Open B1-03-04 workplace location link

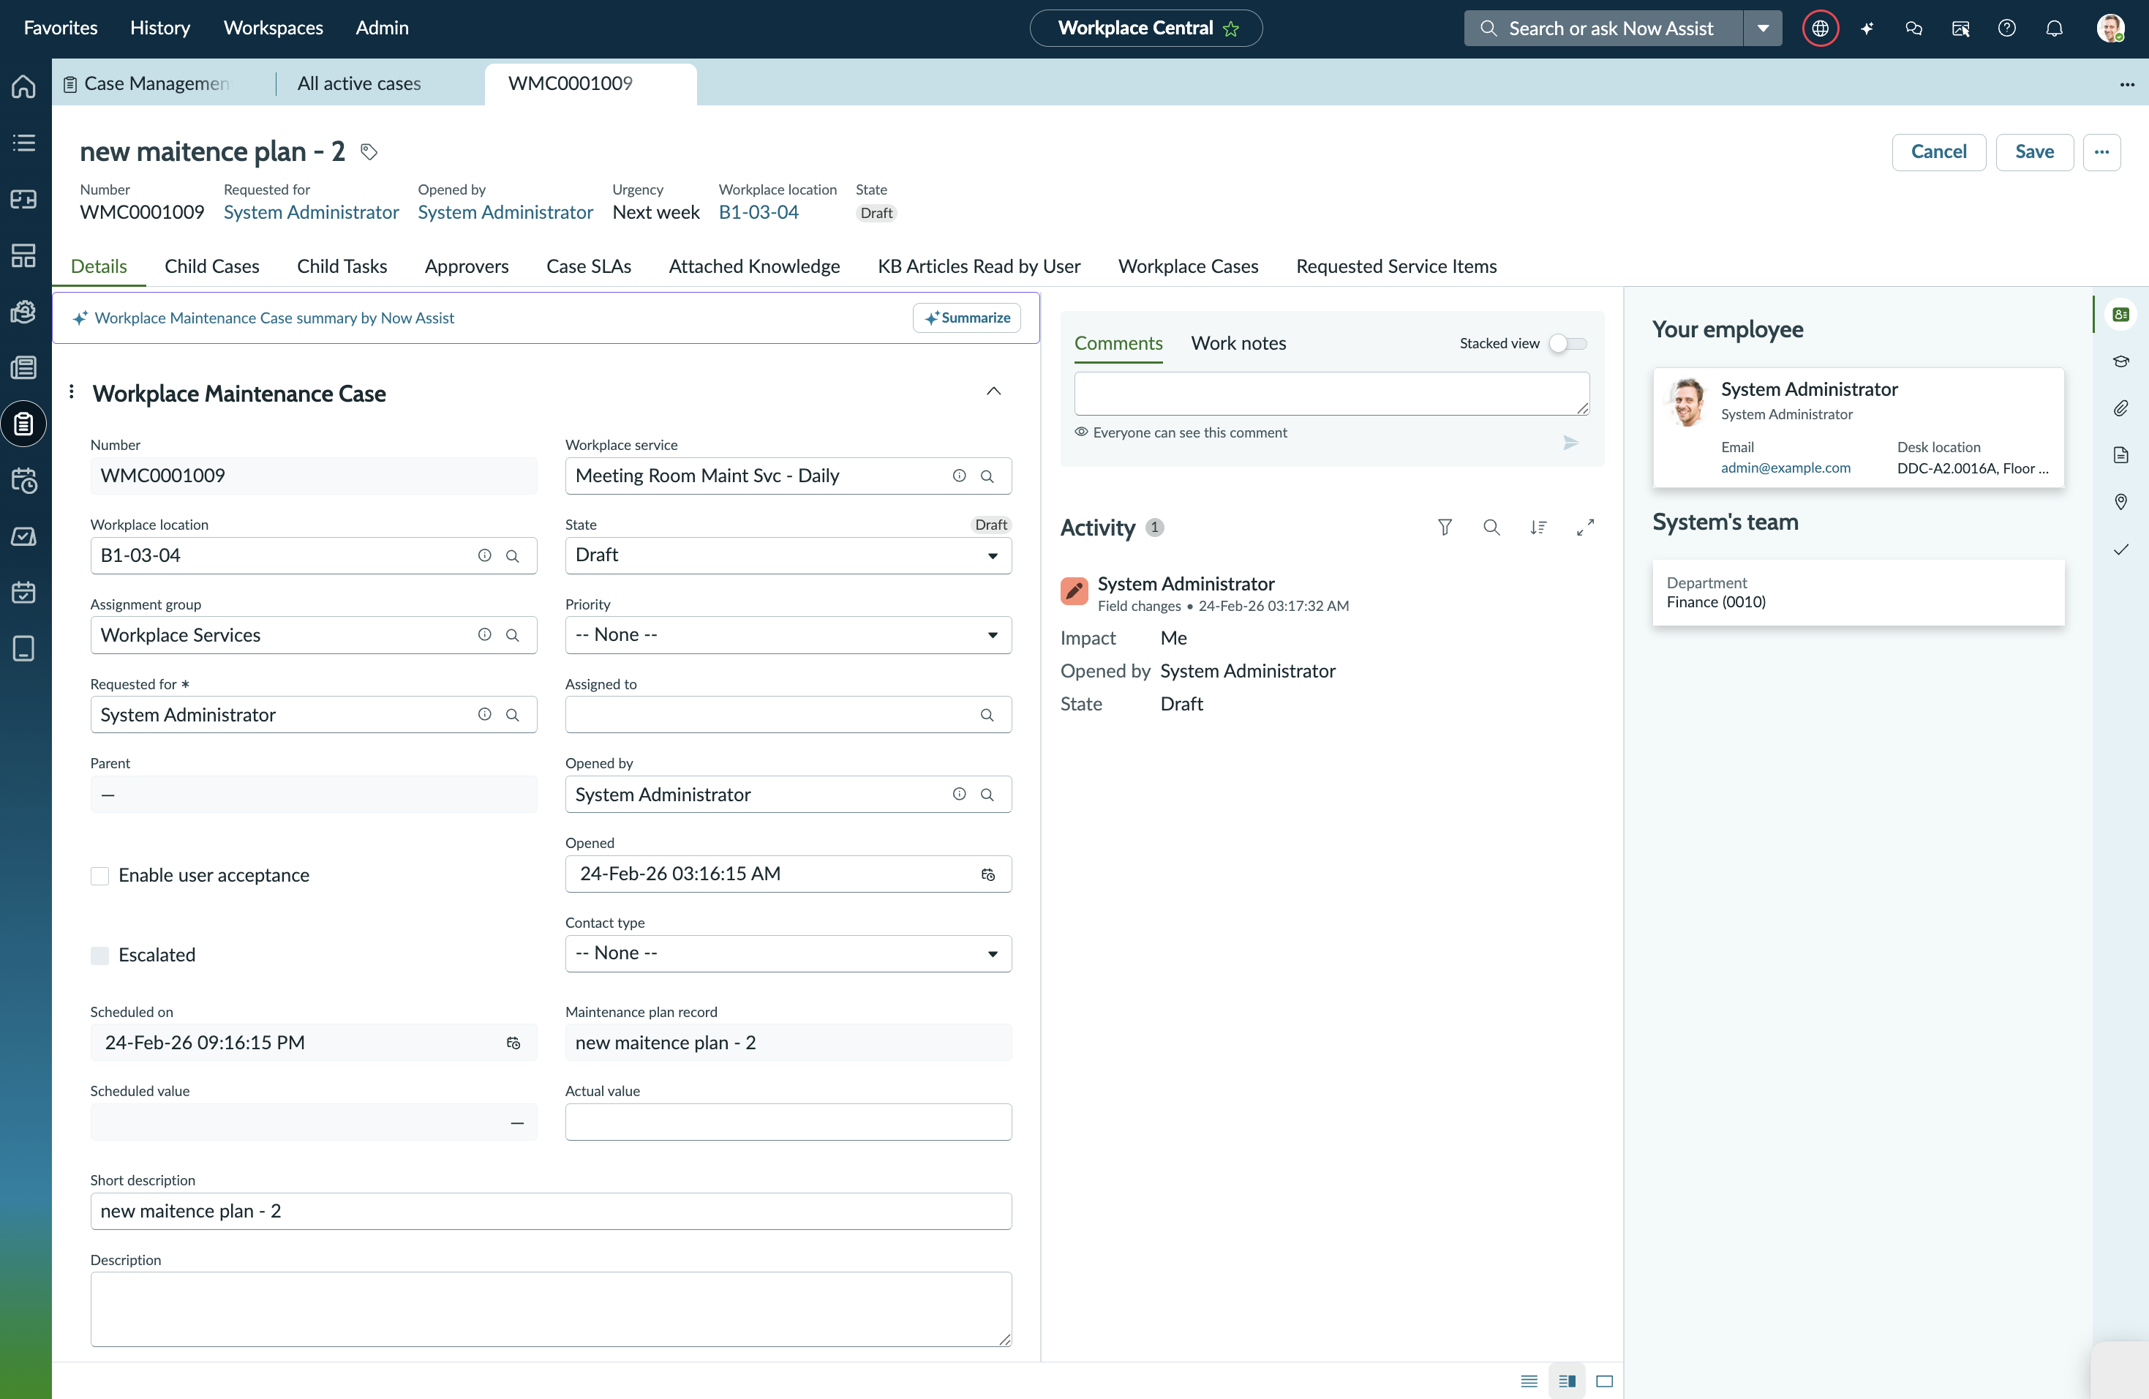pos(759,212)
